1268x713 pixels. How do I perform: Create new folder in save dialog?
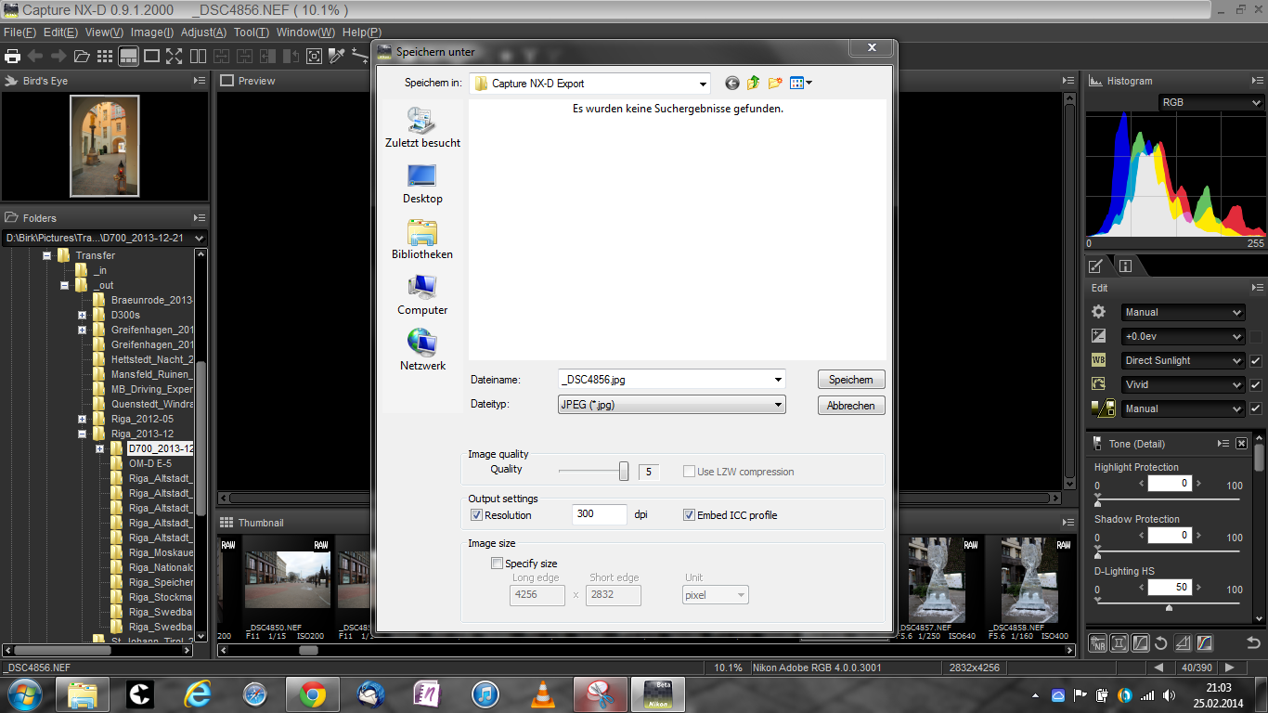tap(775, 83)
